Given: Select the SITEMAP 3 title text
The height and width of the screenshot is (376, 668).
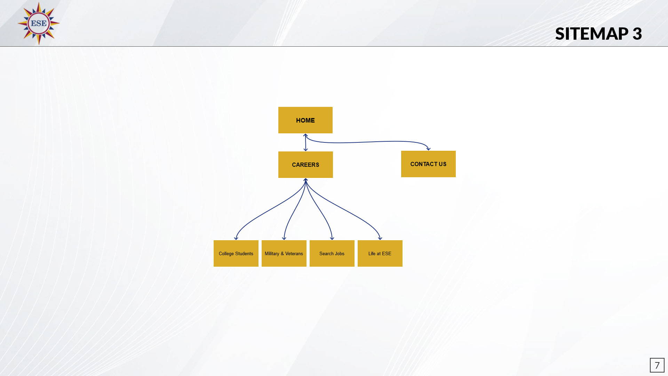Looking at the screenshot, I should tap(598, 34).
